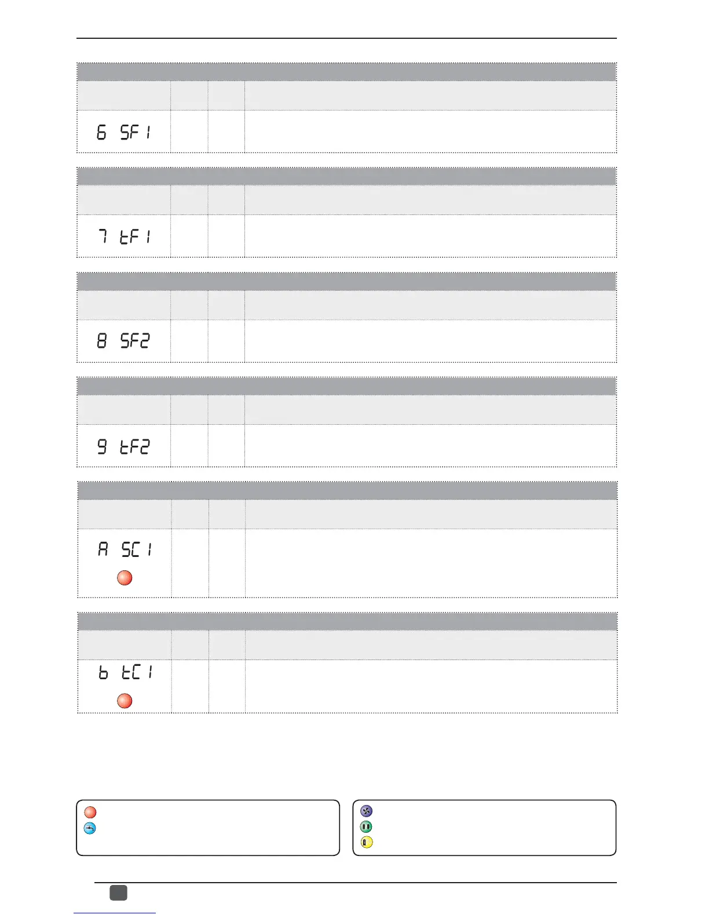Click description cell beside 7 tF1
This screenshot has width=709, height=918.
(x=430, y=236)
